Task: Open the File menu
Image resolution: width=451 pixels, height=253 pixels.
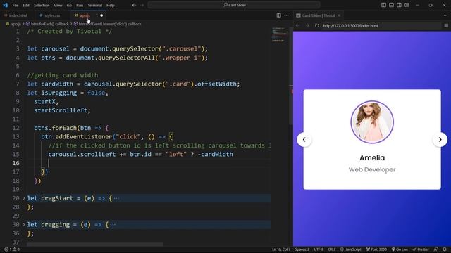Action: tap(16, 5)
